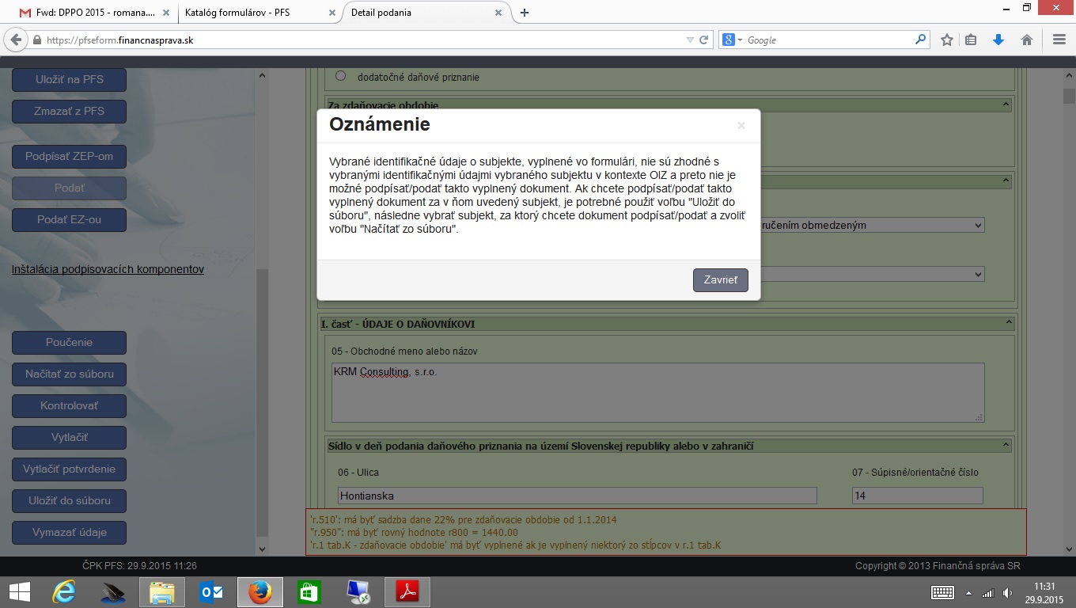
Task: Click the 06 - Ulica input field
Action: pos(577,496)
